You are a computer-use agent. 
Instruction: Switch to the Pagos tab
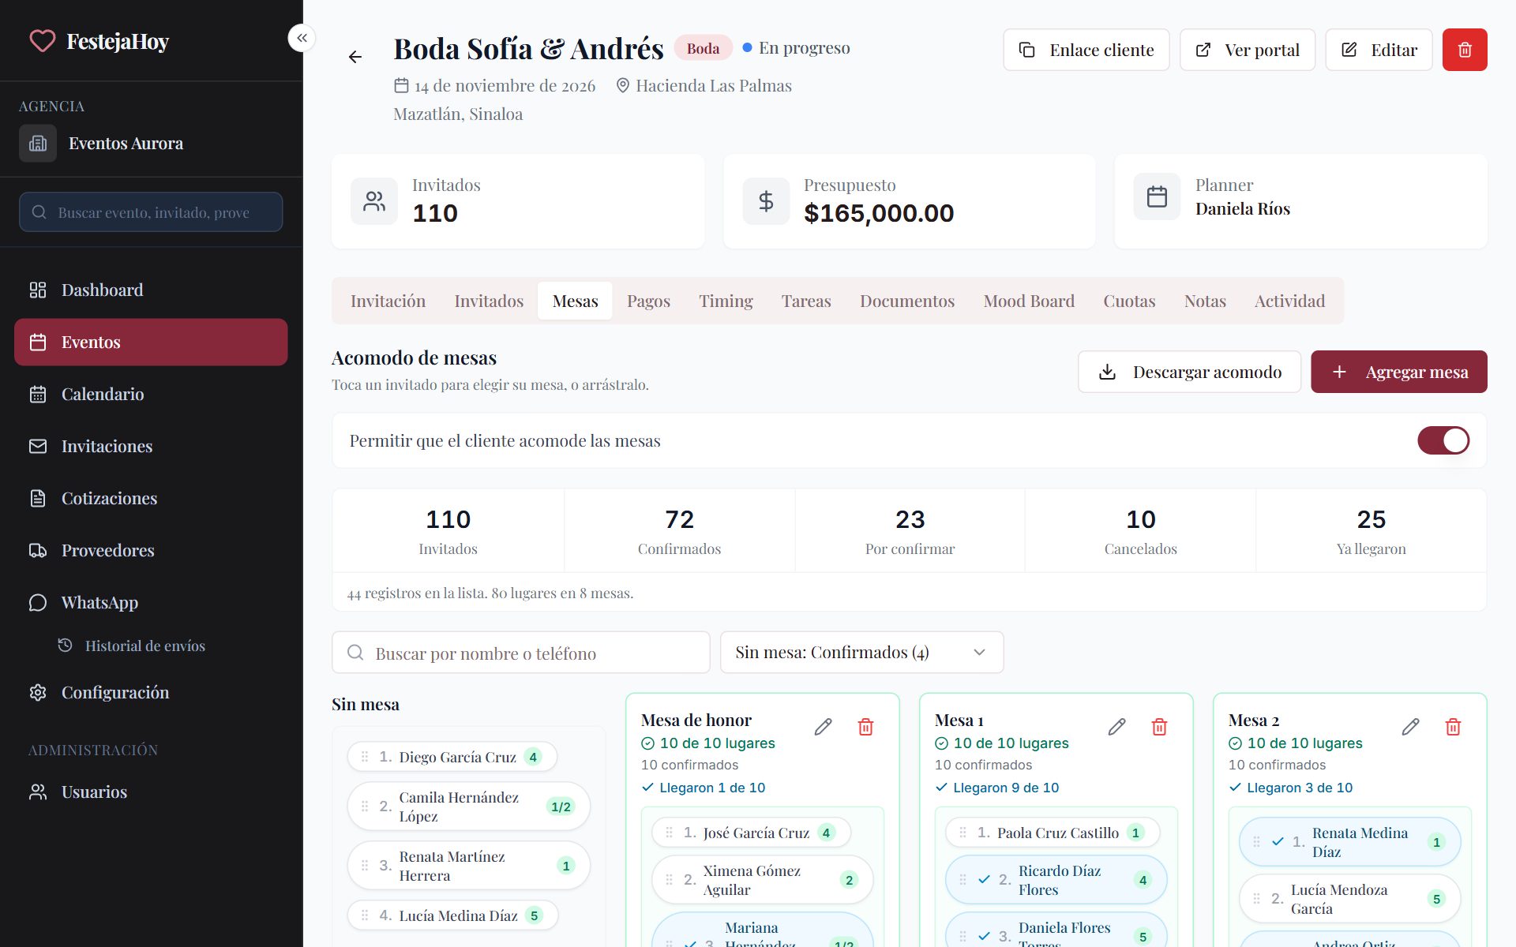[648, 301]
